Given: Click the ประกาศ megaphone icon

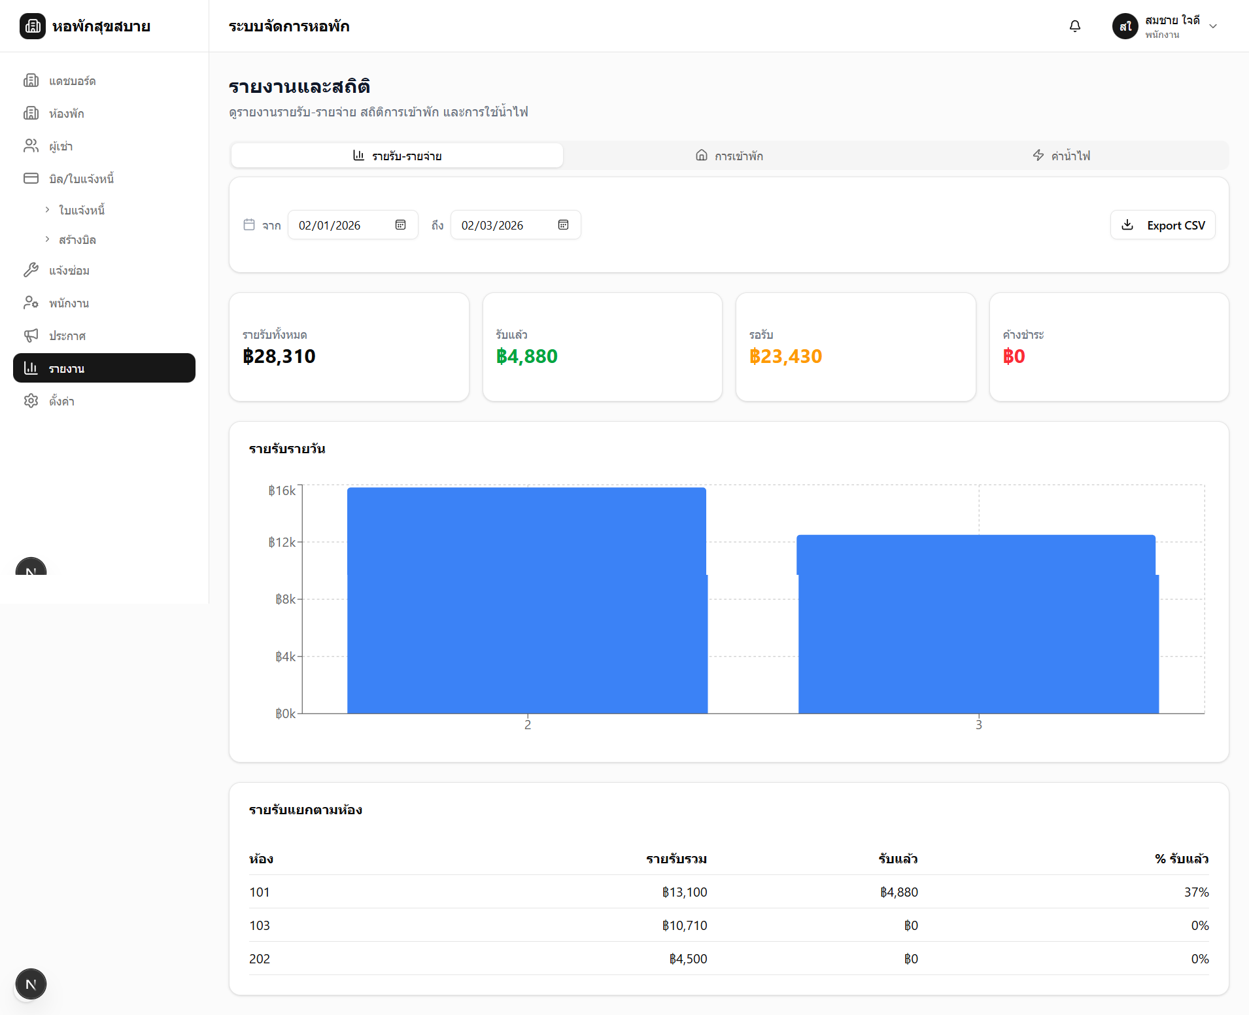Looking at the screenshot, I should coord(31,335).
